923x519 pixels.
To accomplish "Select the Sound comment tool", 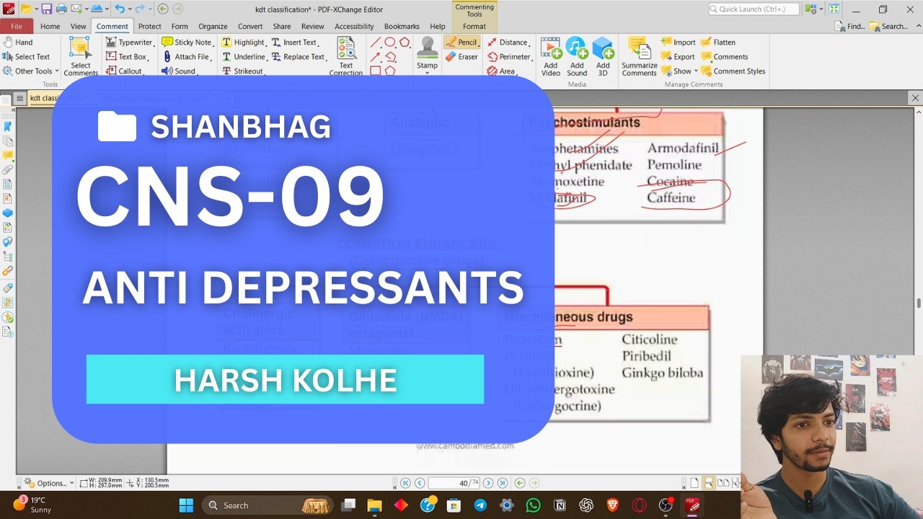I will pyautogui.click(x=179, y=71).
